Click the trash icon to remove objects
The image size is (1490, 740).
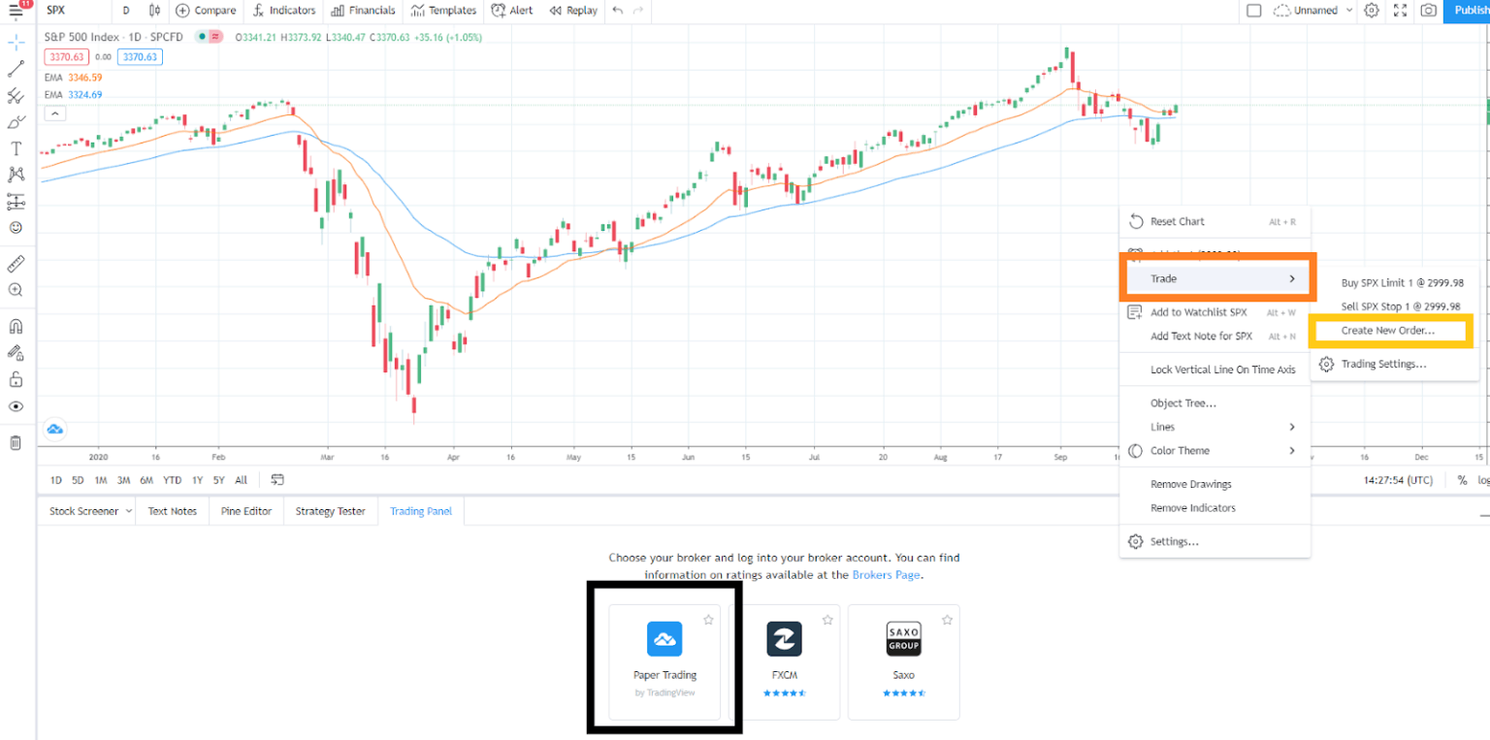[x=16, y=442]
